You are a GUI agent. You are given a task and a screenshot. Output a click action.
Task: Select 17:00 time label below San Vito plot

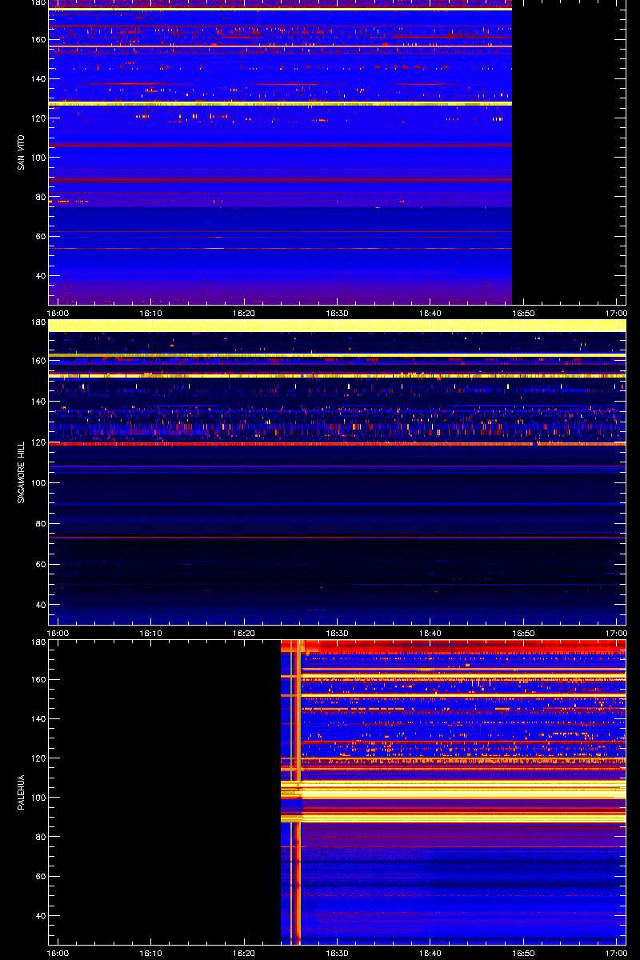616,314
